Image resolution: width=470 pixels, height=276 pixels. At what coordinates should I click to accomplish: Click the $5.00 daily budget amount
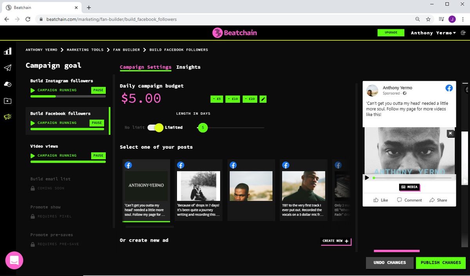coord(141,98)
